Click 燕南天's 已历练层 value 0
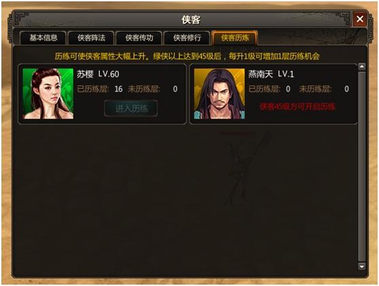 288,89
